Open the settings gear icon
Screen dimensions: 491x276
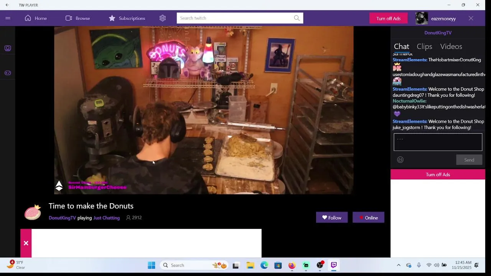click(x=163, y=18)
